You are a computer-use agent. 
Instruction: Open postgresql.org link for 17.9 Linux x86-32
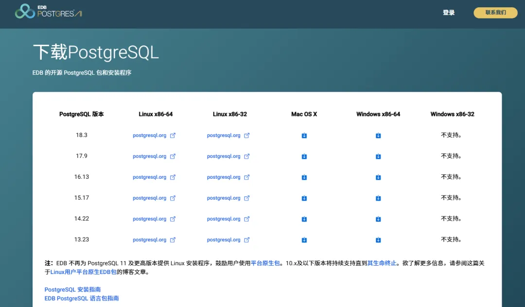pyautogui.click(x=224, y=156)
